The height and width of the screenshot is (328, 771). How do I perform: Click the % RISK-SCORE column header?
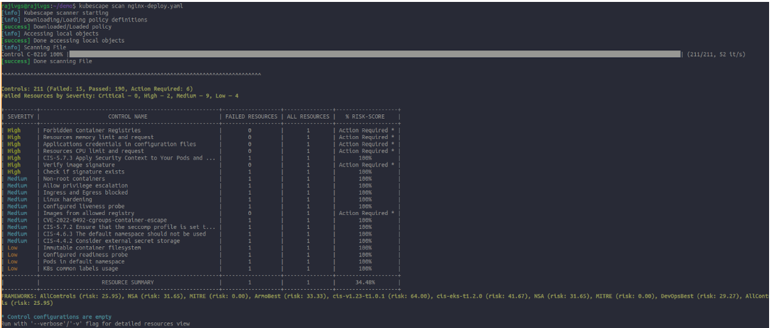pos(365,117)
